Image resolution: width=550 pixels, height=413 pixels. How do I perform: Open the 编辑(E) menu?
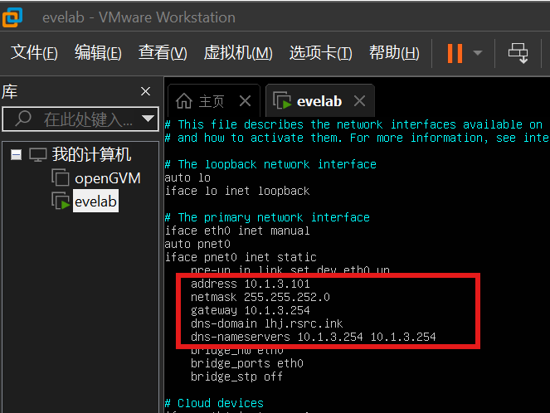tap(98, 53)
